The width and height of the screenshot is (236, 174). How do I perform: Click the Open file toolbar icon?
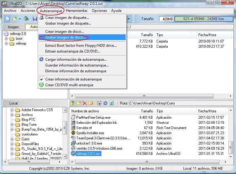pyautogui.click(x=15, y=19)
